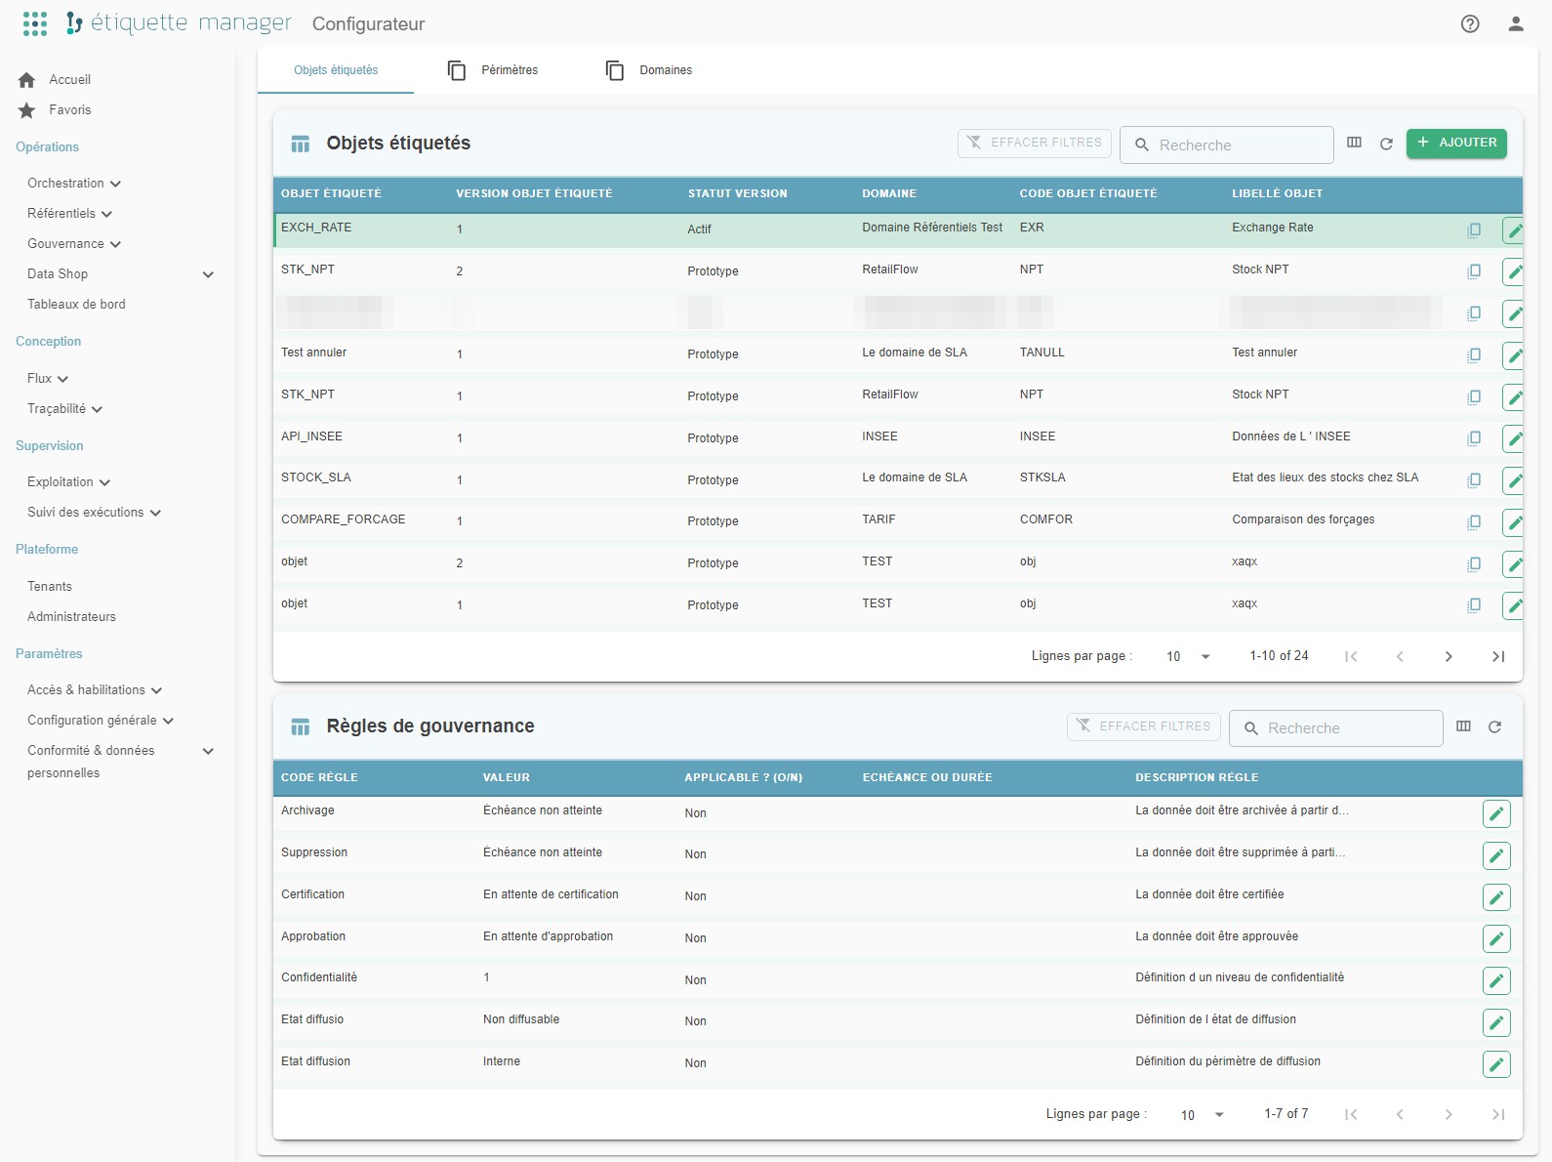Image resolution: width=1552 pixels, height=1162 pixels.
Task: Focus the Règles de gouvernance Recherche field
Action: pos(1335,728)
